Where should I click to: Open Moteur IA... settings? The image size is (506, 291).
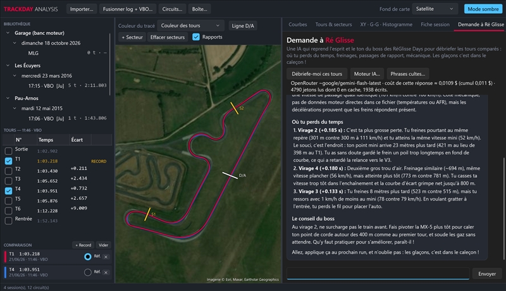coord(367,74)
